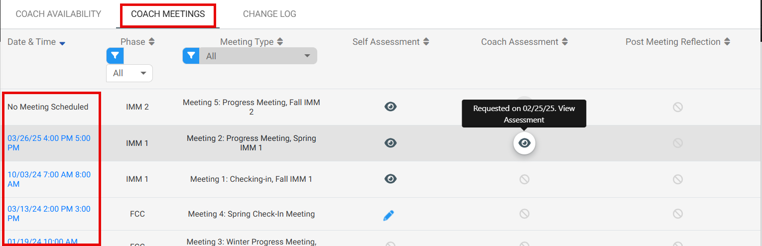View Self Assessment for Meeting 5 Progress Meeting

(x=390, y=106)
